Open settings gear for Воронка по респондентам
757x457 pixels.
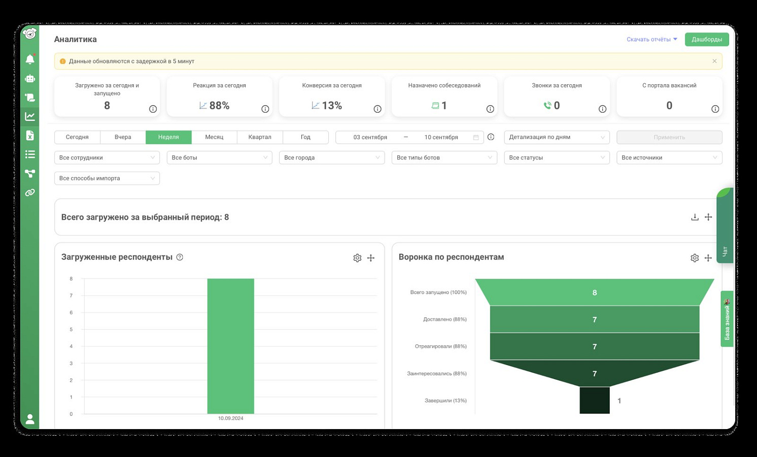pos(695,258)
